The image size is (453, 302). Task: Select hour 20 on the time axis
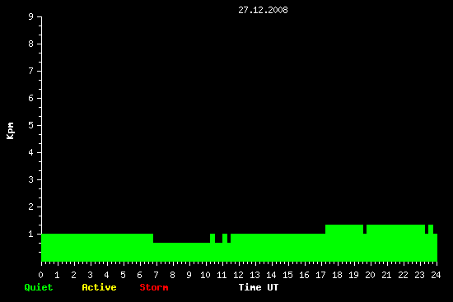370,275
